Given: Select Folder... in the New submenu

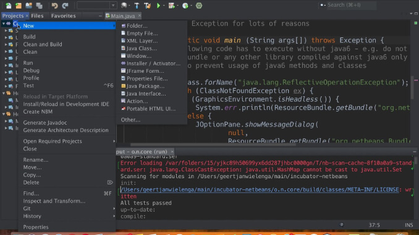Looking at the screenshot, I should [151, 26].
